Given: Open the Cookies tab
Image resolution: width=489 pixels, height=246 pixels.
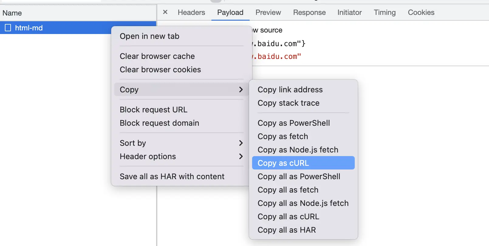Looking at the screenshot, I should point(421,12).
